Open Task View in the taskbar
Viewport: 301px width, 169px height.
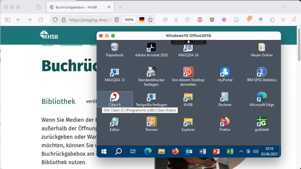point(133,151)
